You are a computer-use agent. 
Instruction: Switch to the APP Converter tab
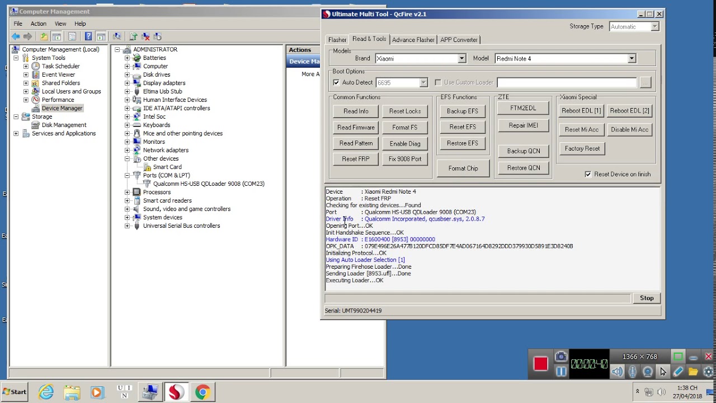click(x=459, y=40)
